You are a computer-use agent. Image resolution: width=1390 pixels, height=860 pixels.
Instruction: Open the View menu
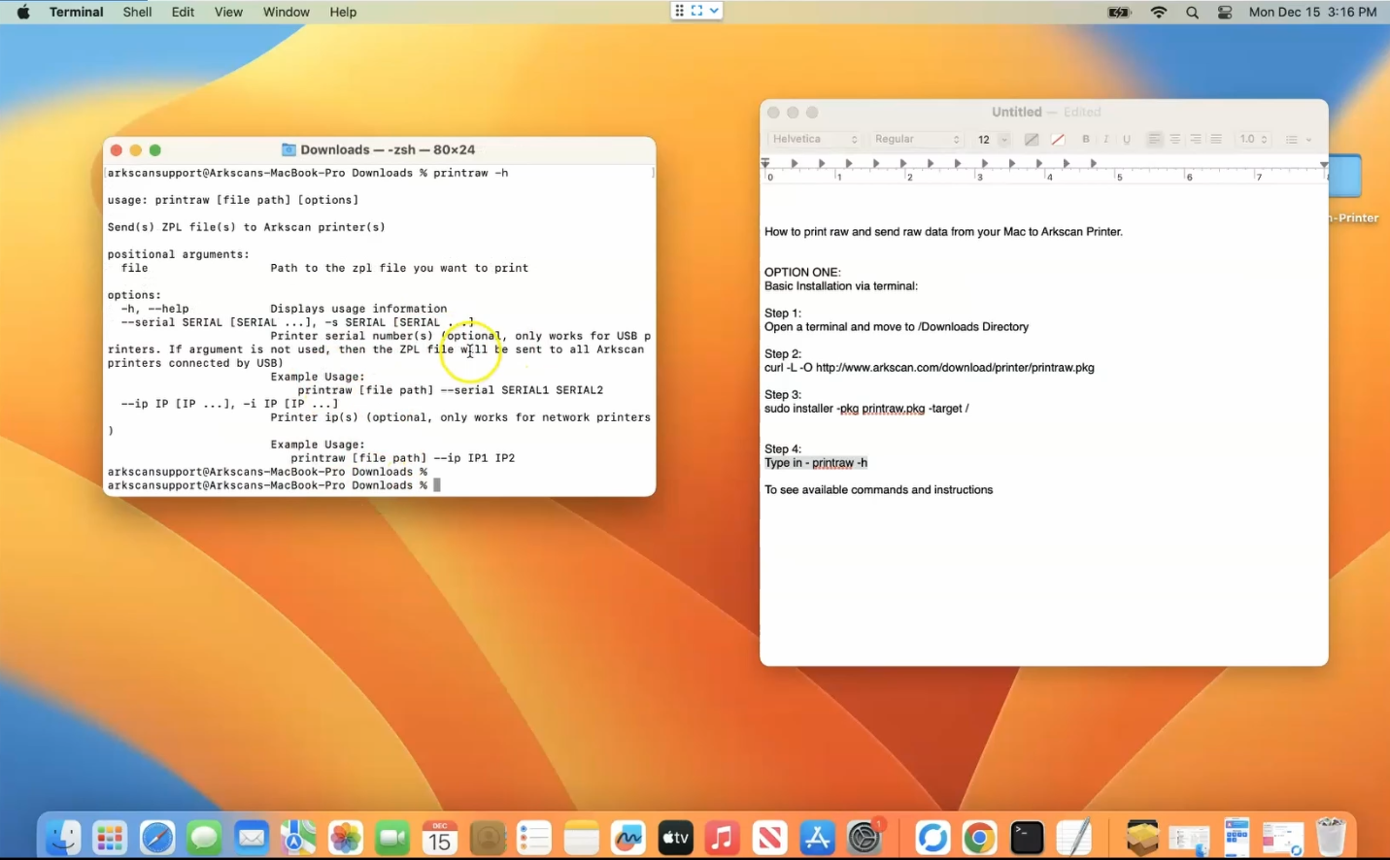click(228, 12)
